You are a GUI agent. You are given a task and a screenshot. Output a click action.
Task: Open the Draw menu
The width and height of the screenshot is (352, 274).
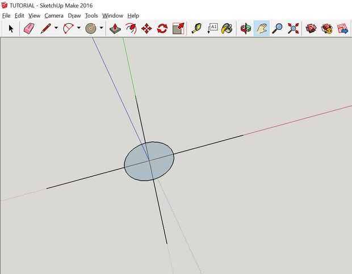74,16
